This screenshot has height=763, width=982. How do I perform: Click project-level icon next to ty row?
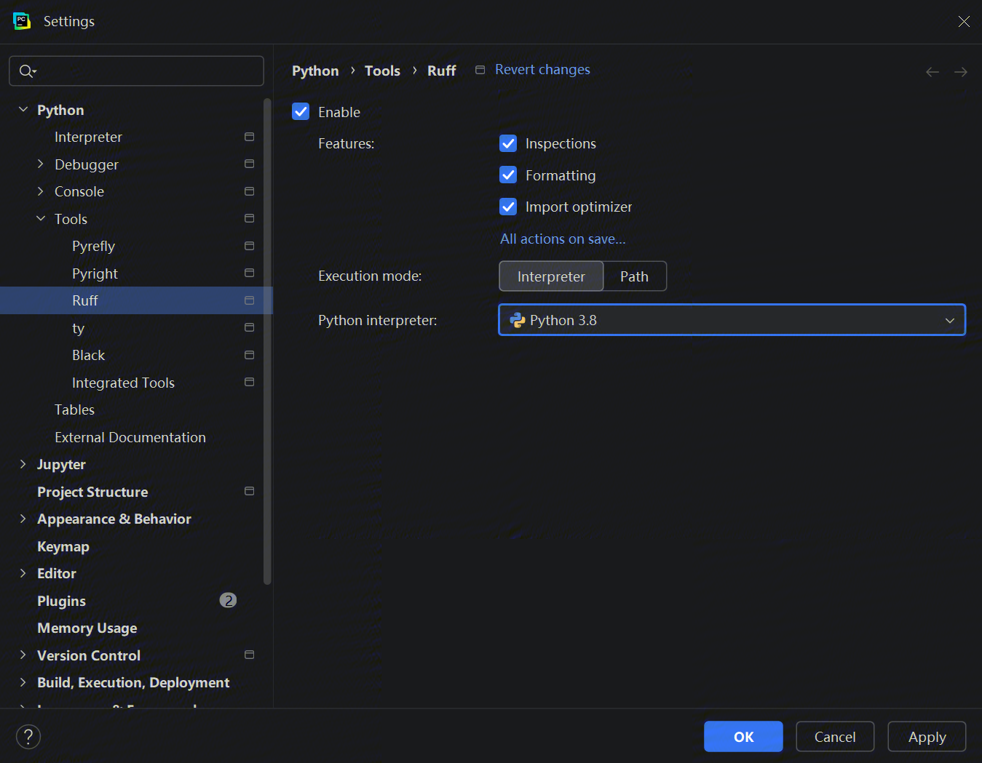coord(249,327)
